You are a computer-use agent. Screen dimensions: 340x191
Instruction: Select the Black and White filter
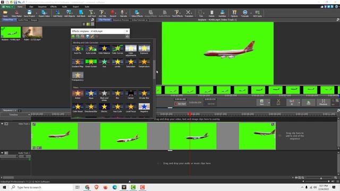pyautogui.click(x=104, y=95)
